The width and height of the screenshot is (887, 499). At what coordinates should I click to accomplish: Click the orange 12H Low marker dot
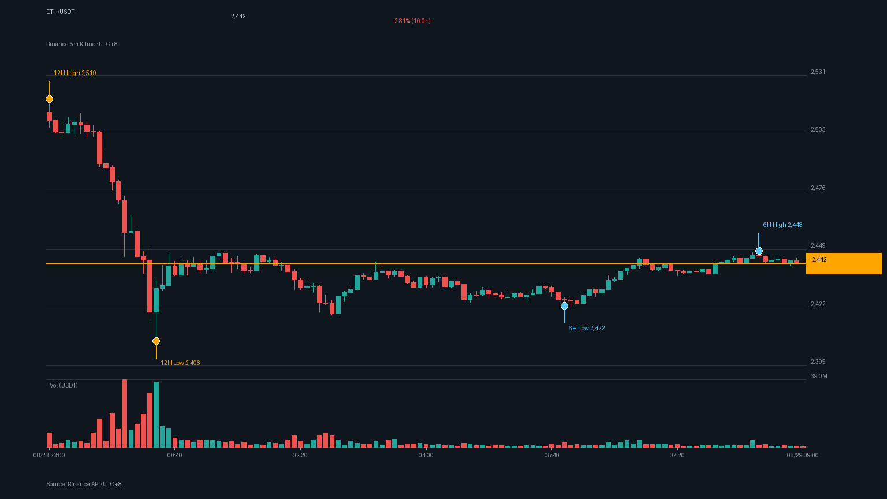(156, 341)
